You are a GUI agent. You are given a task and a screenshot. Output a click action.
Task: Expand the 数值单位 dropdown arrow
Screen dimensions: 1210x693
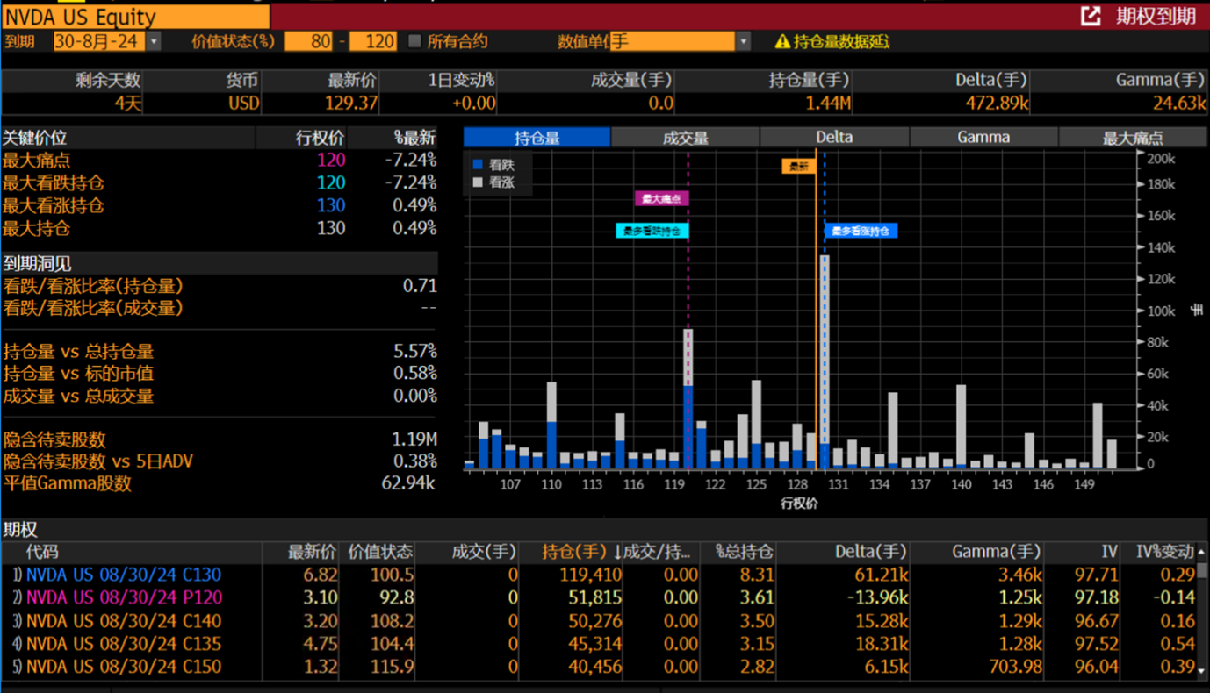743,41
